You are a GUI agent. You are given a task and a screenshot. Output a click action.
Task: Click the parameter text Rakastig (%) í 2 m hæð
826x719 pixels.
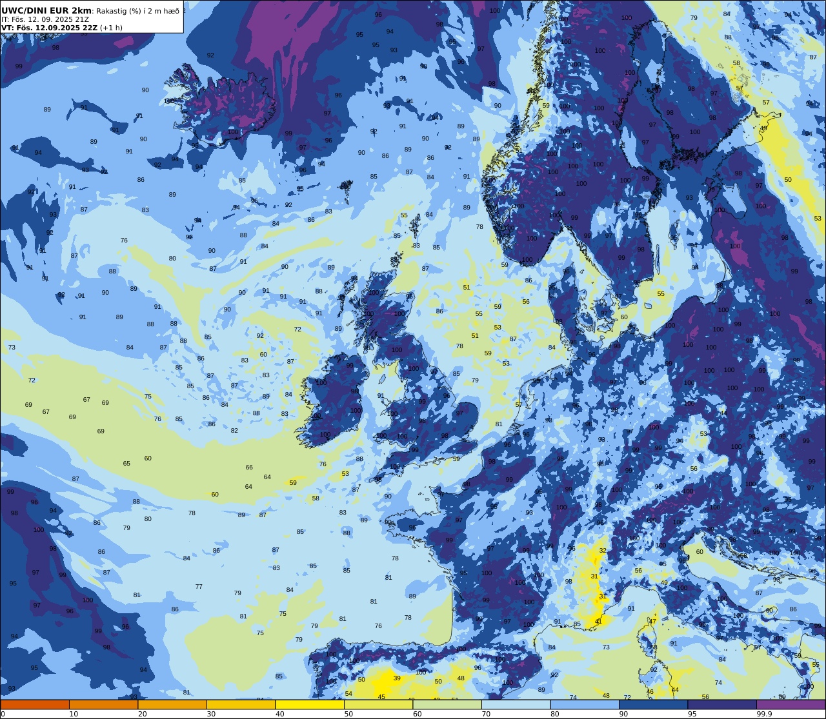tap(137, 11)
